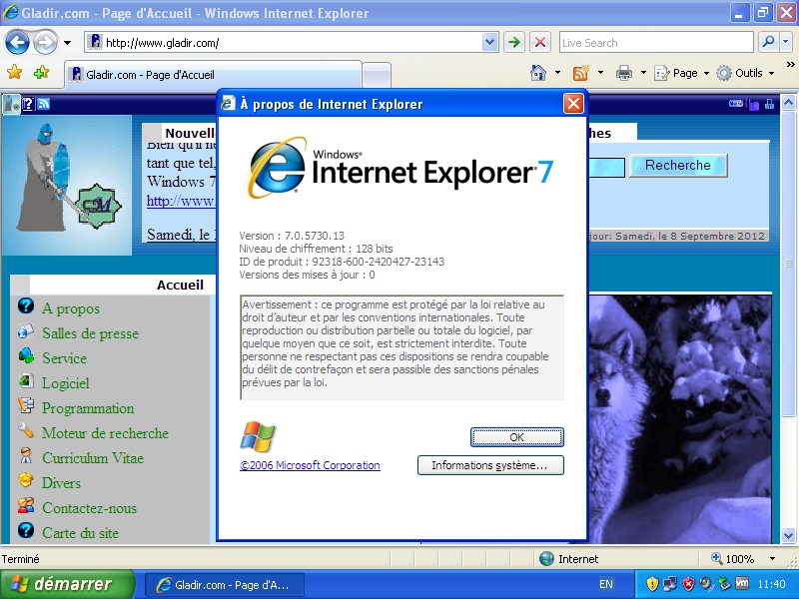Open the search provider options dropdown

[786, 42]
